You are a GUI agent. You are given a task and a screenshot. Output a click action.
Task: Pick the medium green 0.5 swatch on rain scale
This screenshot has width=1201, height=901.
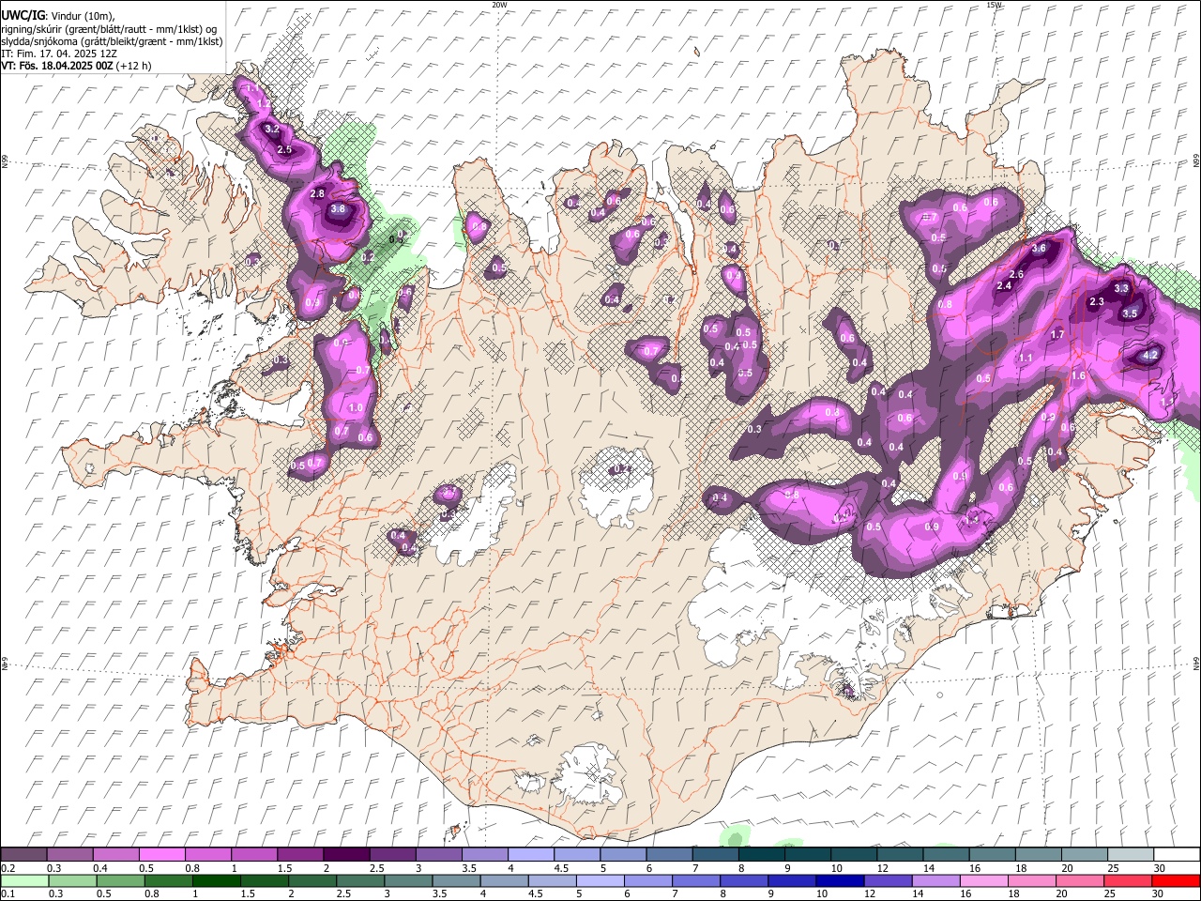(x=120, y=880)
